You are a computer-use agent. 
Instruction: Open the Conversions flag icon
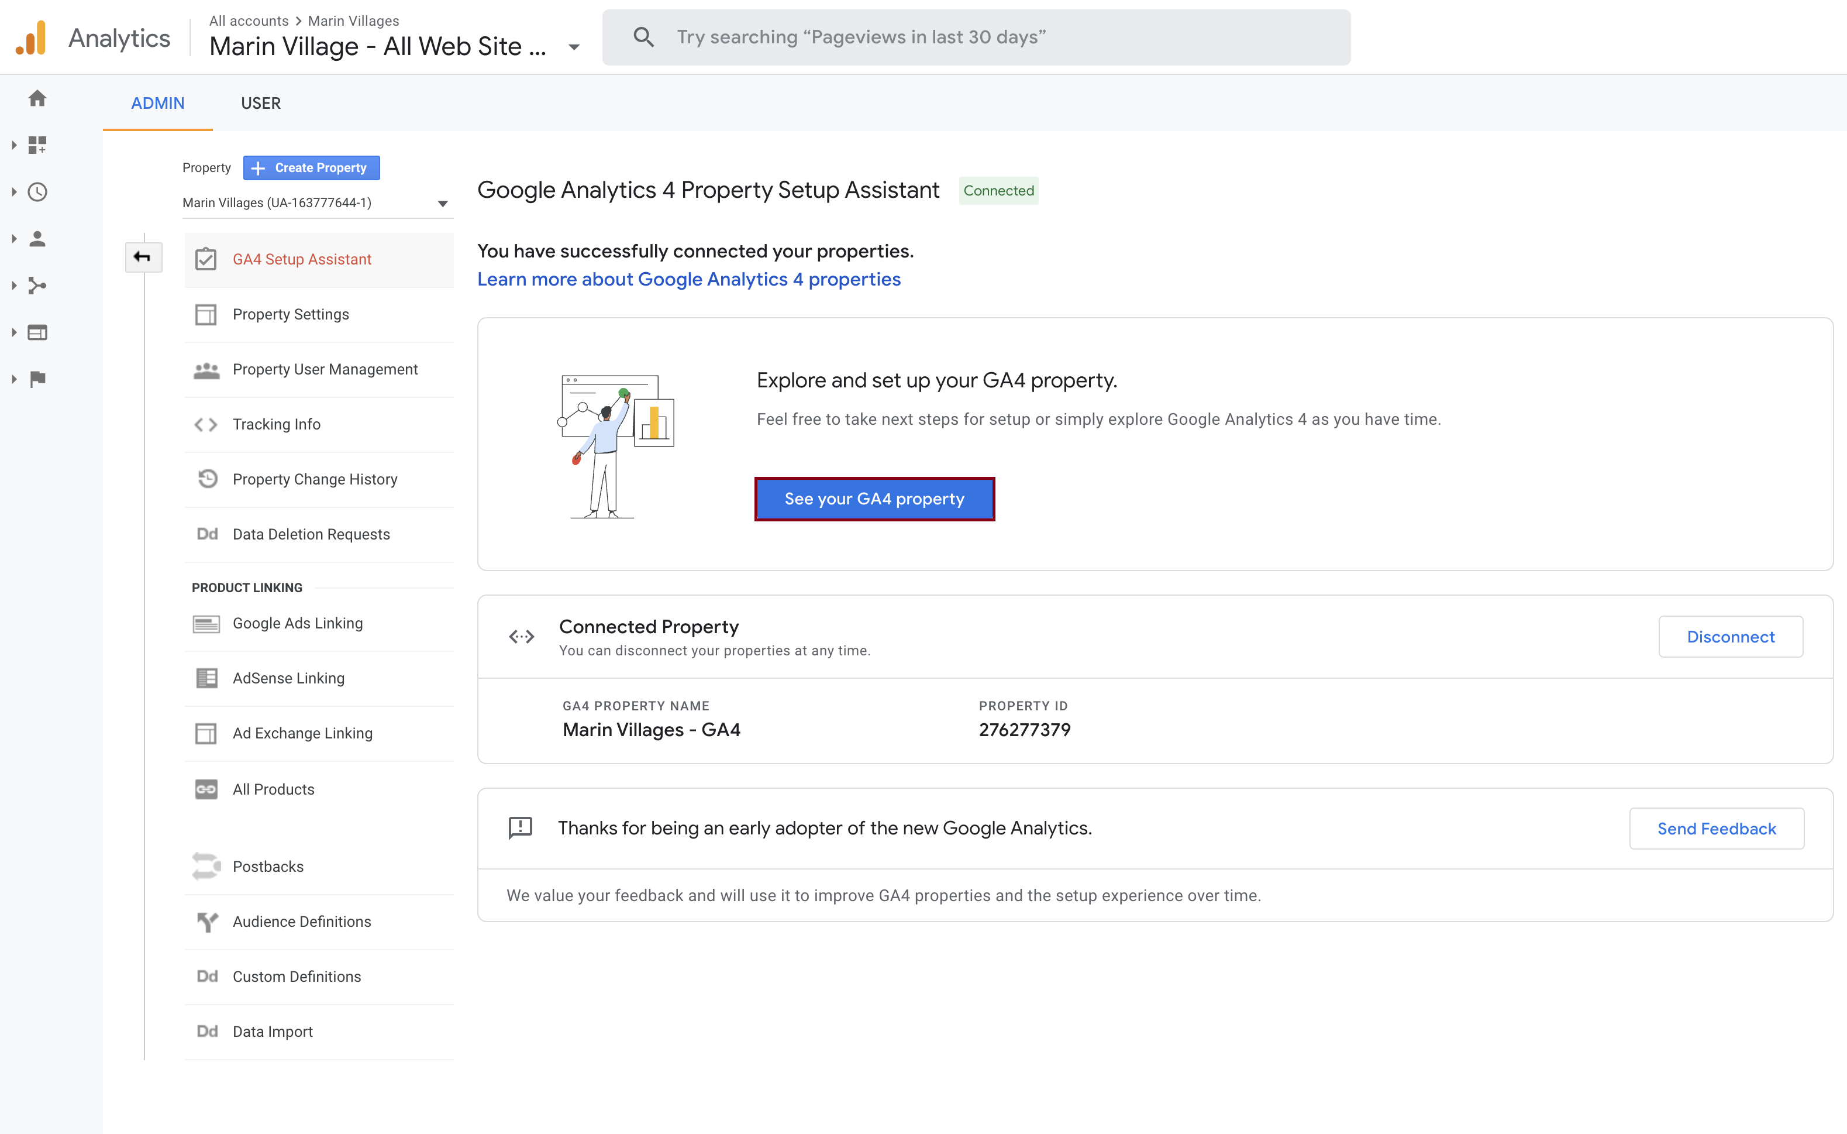tap(37, 379)
